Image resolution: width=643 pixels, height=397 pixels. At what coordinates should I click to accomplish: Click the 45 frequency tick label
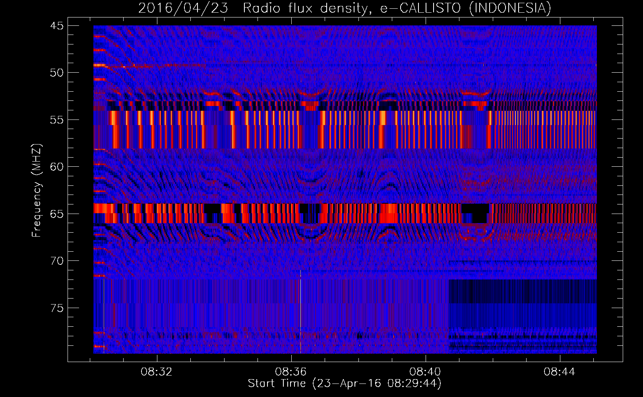pos(57,26)
